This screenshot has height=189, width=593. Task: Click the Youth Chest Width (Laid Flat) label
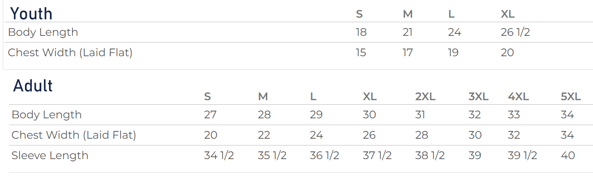point(70,53)
